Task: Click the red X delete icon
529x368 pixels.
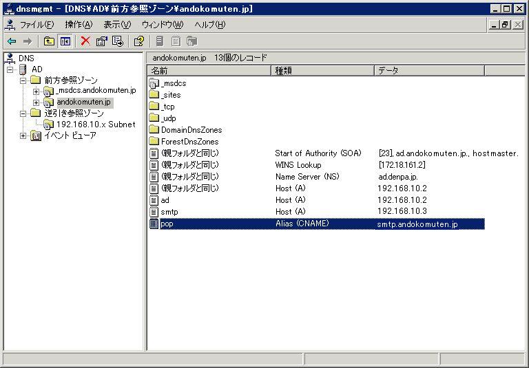Action: click(85, 41)
